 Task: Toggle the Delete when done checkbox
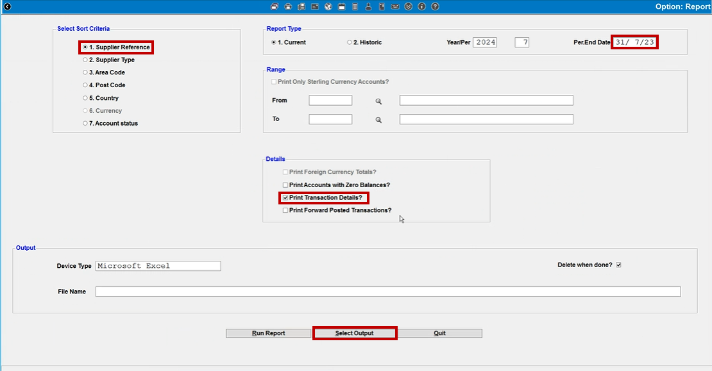coord(618,265)
